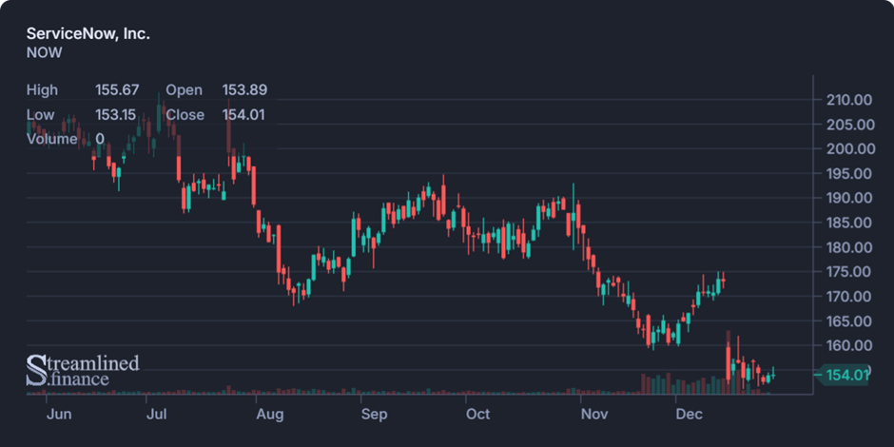Click the Jun label on time axis

pyautogui.click(x=59, y=414)
